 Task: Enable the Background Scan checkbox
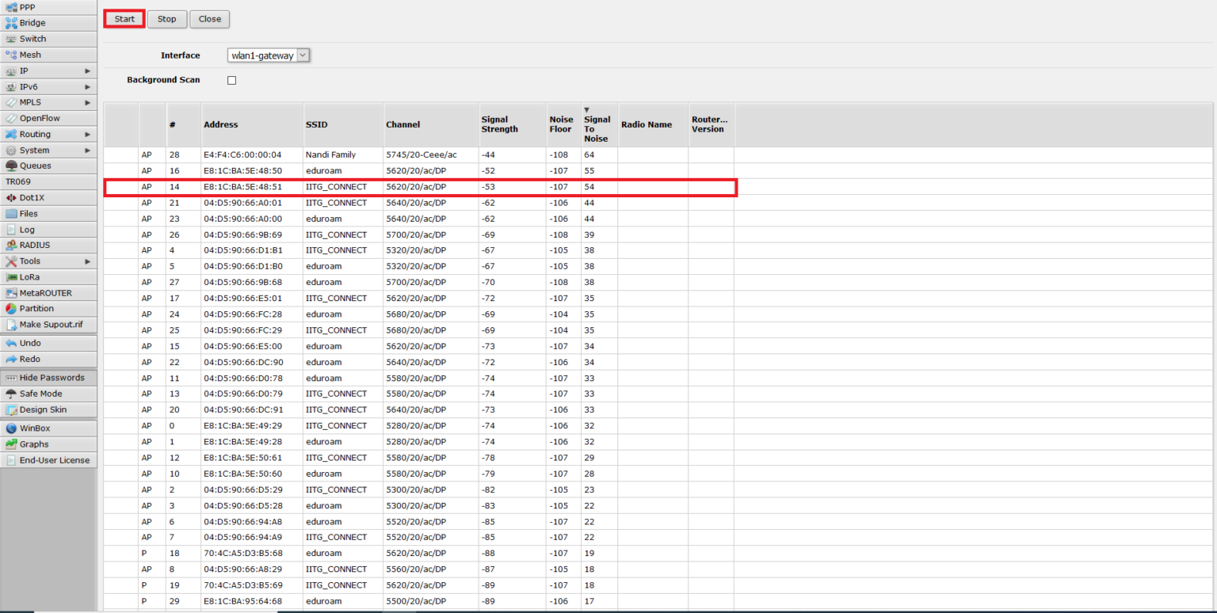point(231,79)
